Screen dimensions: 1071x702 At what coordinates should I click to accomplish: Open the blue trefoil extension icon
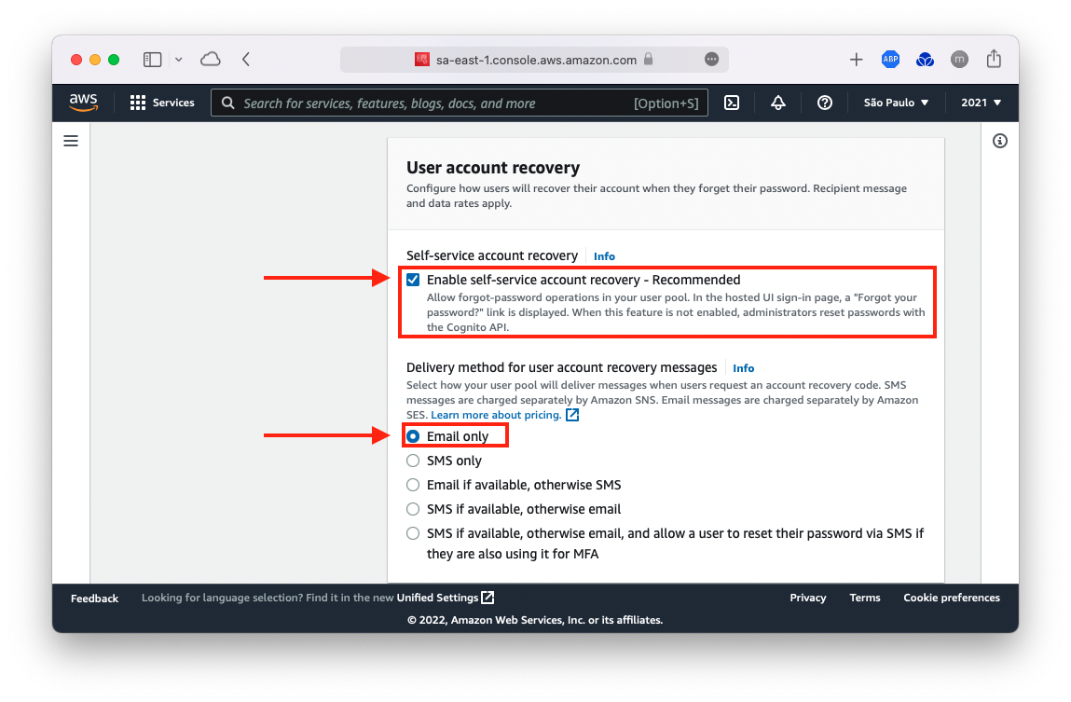[x=925, y=60]
